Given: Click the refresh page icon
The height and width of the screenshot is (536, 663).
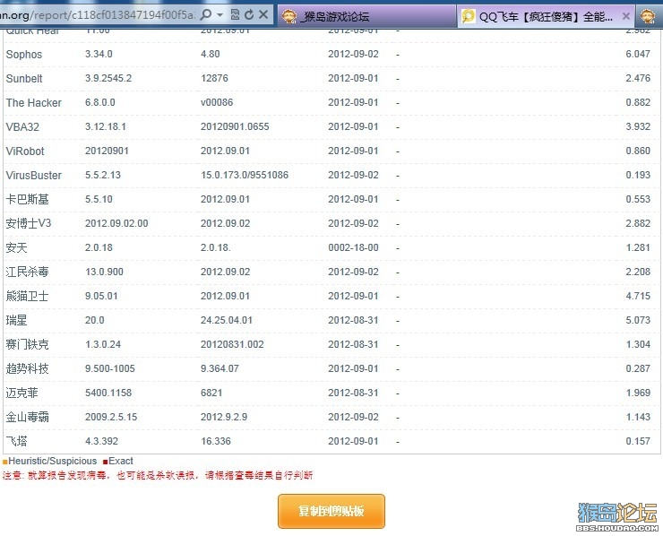Looking at the screenshot, I should [x=249, y=15].
